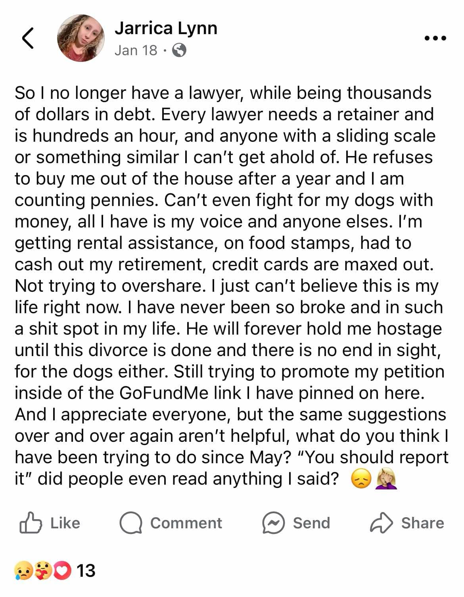Open the Jarrica Lynn profile name link
The height and width of the screenshot is (597, 464).
click(166, 28)
